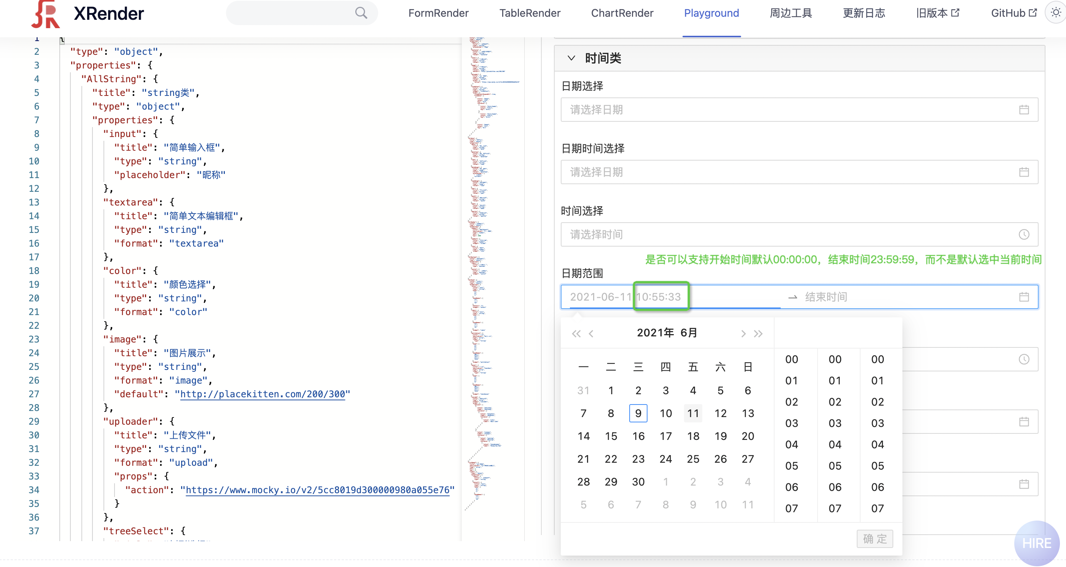Go to next month in the calendar
1066x567 pixels.
pyautogui.click(x=743, y=334)
